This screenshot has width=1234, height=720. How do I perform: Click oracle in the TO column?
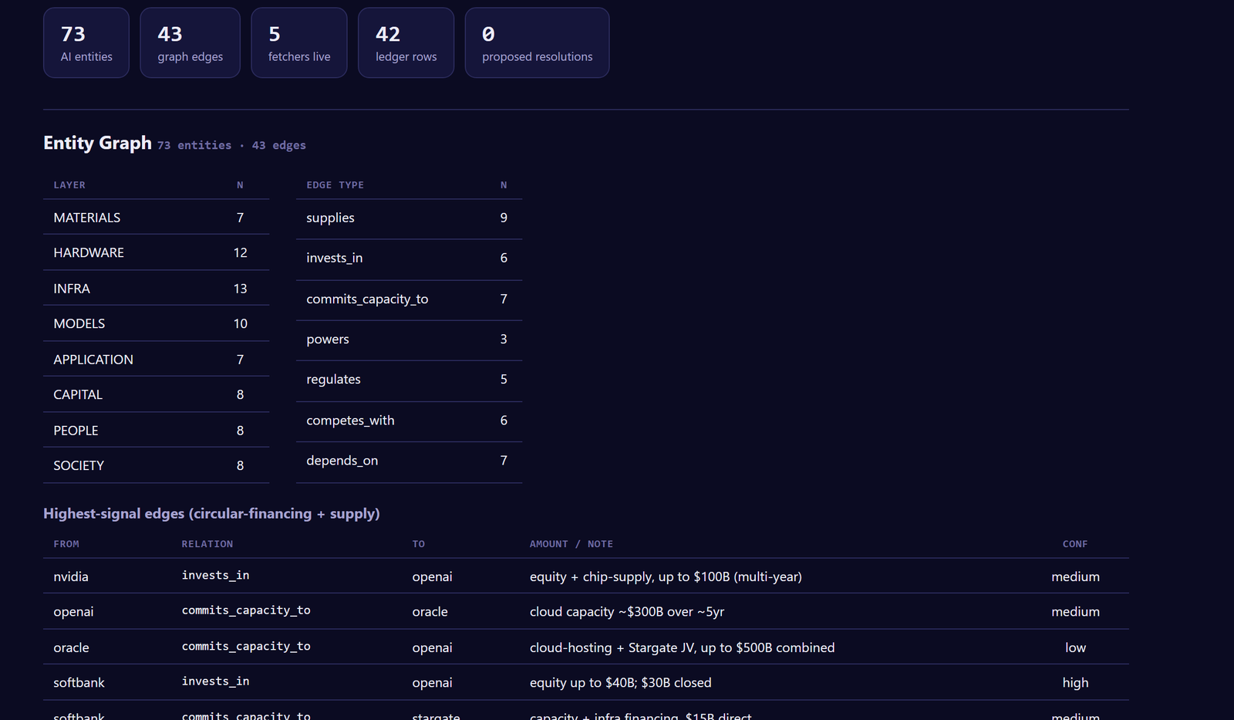click(x=430, y=612)
